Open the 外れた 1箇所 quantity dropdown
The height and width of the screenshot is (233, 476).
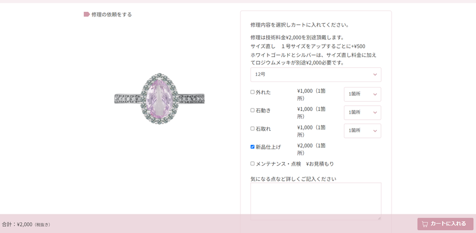(x=363, y=94)
